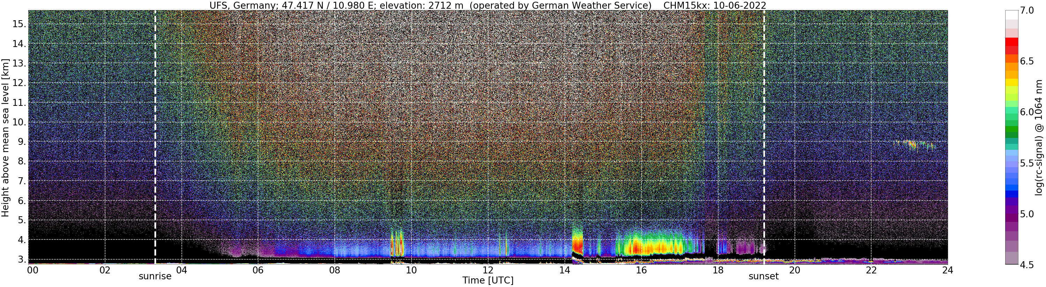Image resolution: width=1046 pixels, height=287 pixels.
Task: Click the '20' time tick label
Action: [x=795, y=270]
